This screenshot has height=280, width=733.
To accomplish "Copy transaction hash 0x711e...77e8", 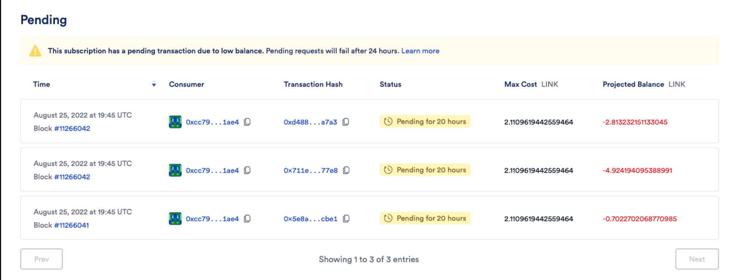I will pyautogui.click(x=346, y=170).
